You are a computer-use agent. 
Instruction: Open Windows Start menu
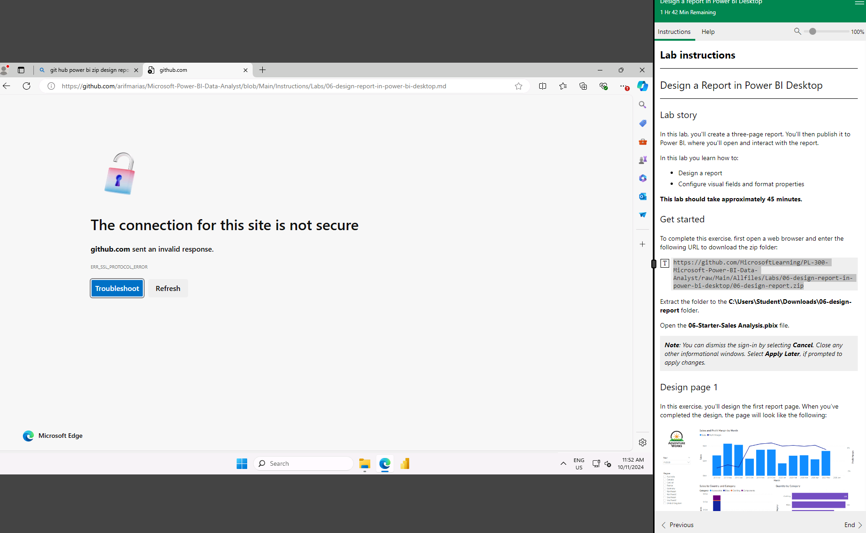point(242,463)
